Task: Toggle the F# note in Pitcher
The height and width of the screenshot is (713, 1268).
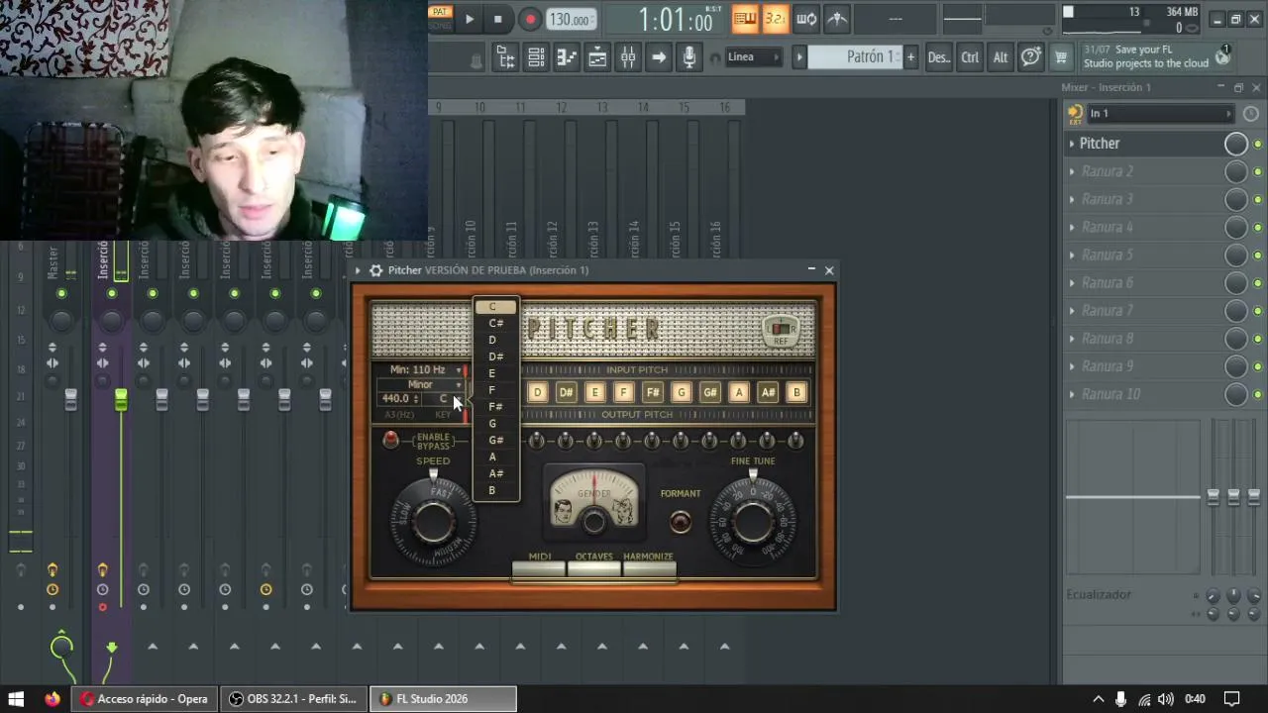Action: tap(653, 392)
